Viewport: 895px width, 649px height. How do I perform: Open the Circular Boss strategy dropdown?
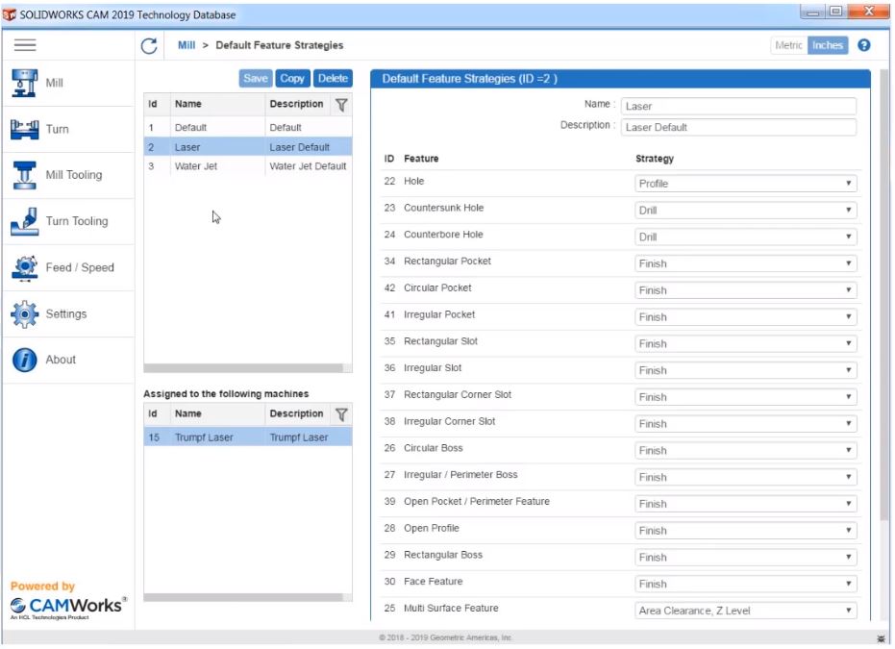click(x=747, y=452)
